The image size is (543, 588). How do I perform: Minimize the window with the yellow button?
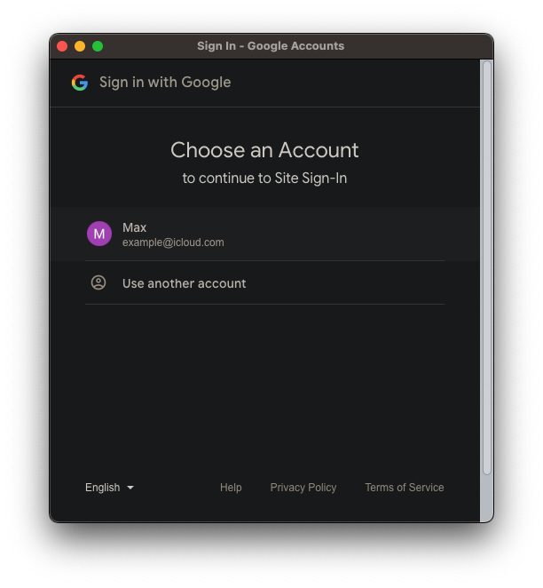[x=80, y=46]
